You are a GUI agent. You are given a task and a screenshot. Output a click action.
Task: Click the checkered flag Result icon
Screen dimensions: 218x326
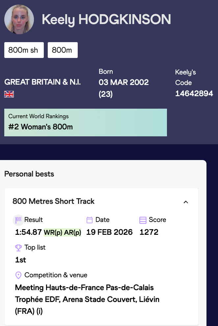click(18, 220)
